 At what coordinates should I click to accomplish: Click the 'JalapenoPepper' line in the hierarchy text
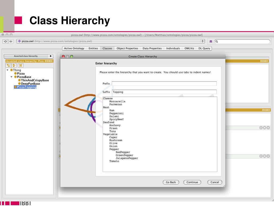point(127,158)
